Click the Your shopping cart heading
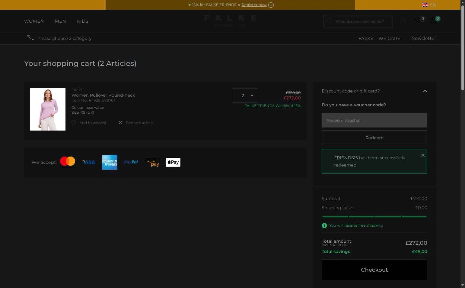The image size is (465, 288). (80, 63)
